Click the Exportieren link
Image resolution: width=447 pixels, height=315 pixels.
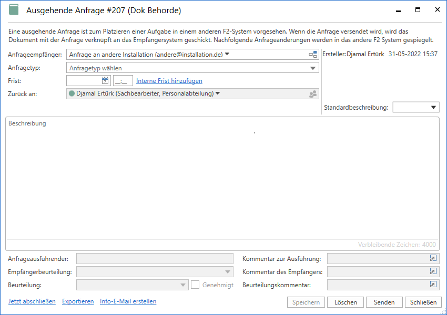[78, 301]
